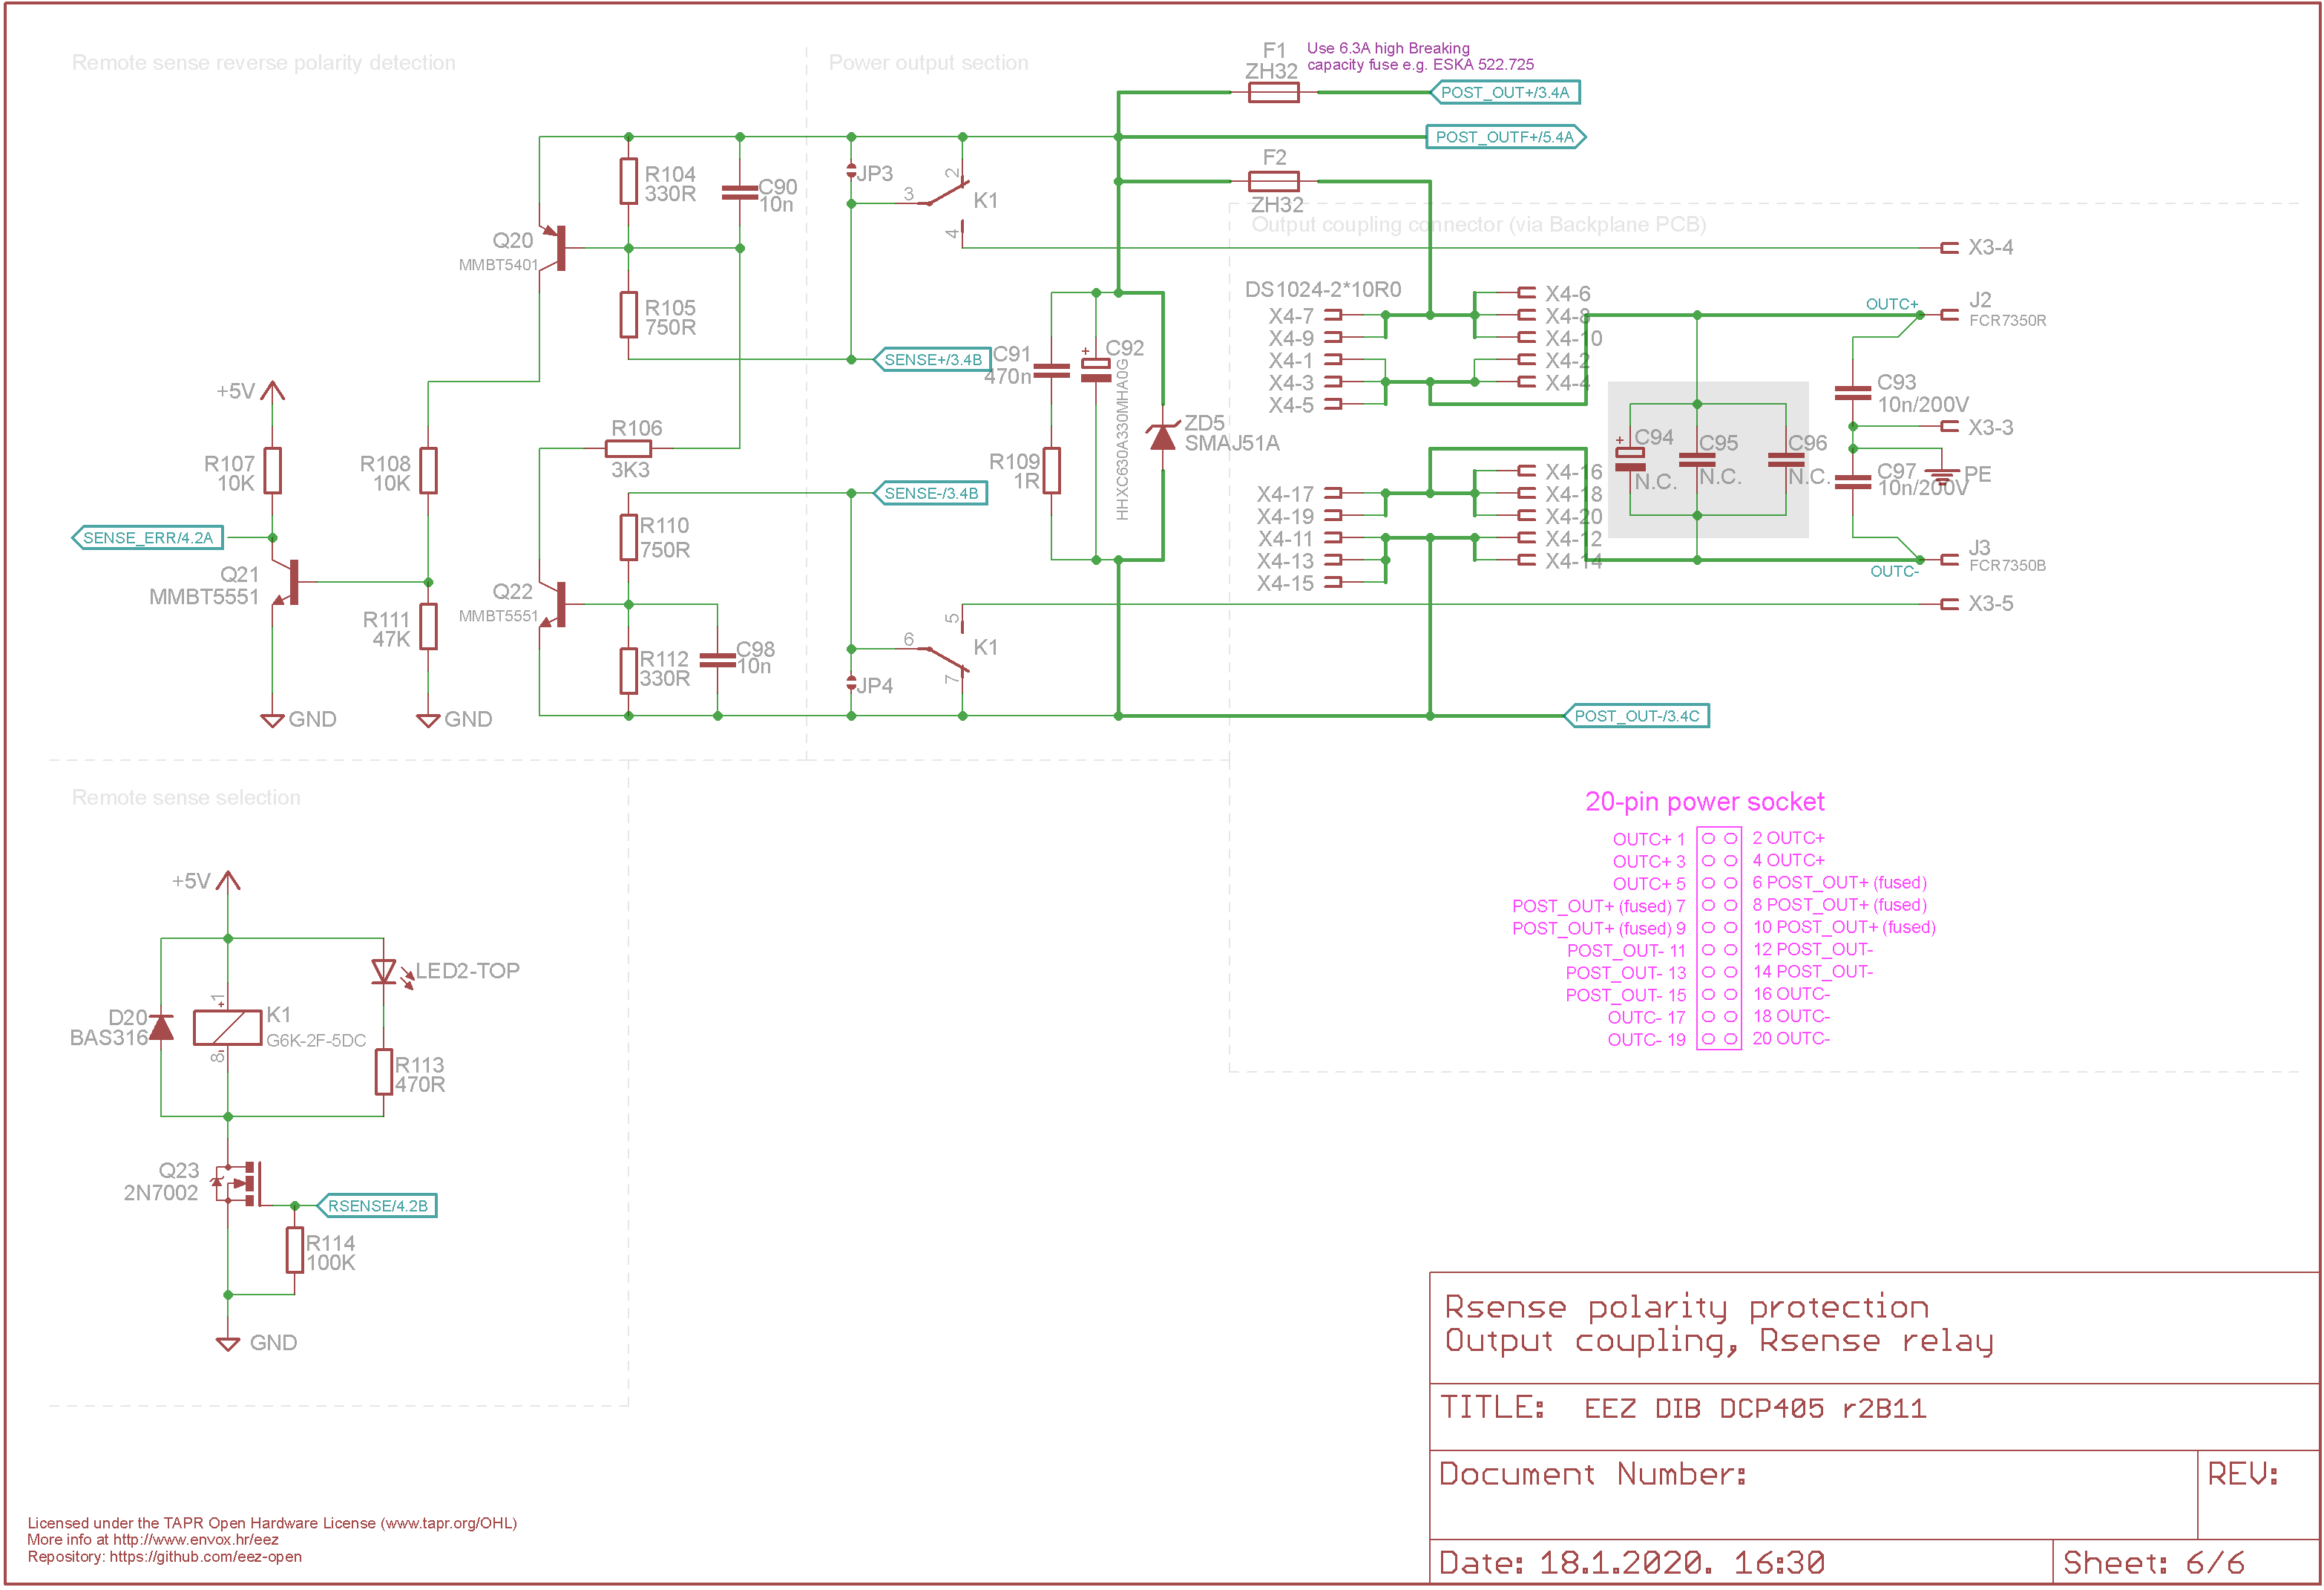The image size is (2324, 1590).
Task: Click the R114 100K resistor
Action: [294, 1250]
